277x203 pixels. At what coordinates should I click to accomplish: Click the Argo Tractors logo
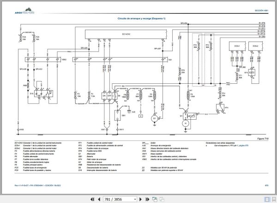(x=24, y=11)
